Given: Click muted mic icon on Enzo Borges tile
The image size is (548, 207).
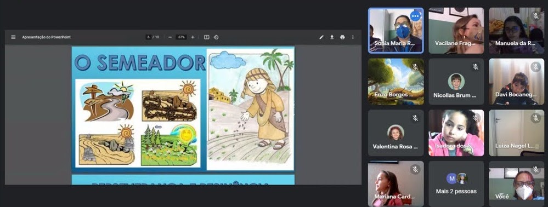Looking at the screenshot, I should pos(415,67).
